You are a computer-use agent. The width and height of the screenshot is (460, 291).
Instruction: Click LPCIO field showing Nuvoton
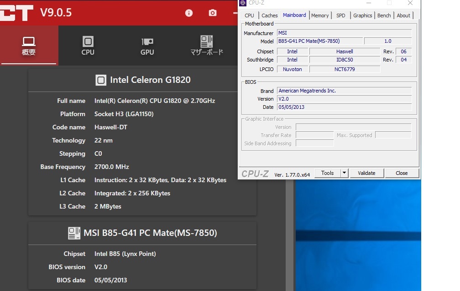click(293, 69)
